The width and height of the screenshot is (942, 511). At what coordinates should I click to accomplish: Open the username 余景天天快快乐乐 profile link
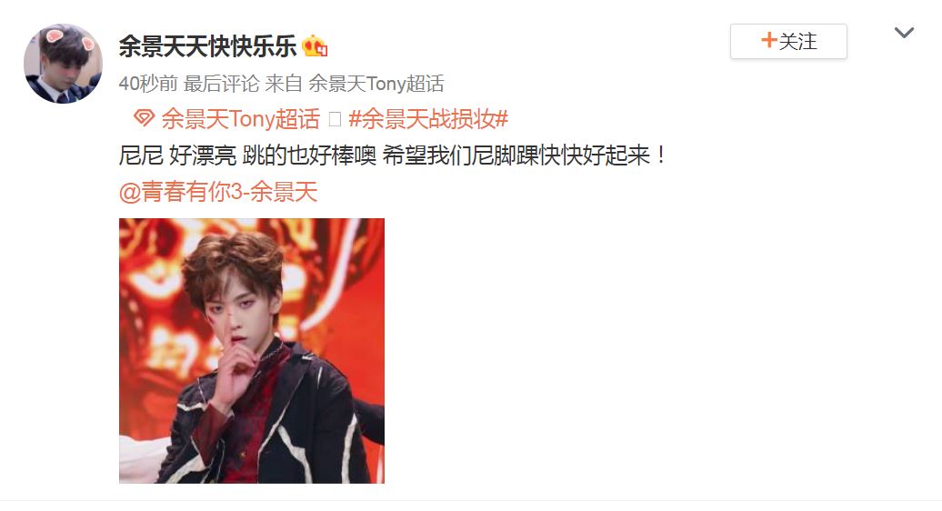(208, 46)
